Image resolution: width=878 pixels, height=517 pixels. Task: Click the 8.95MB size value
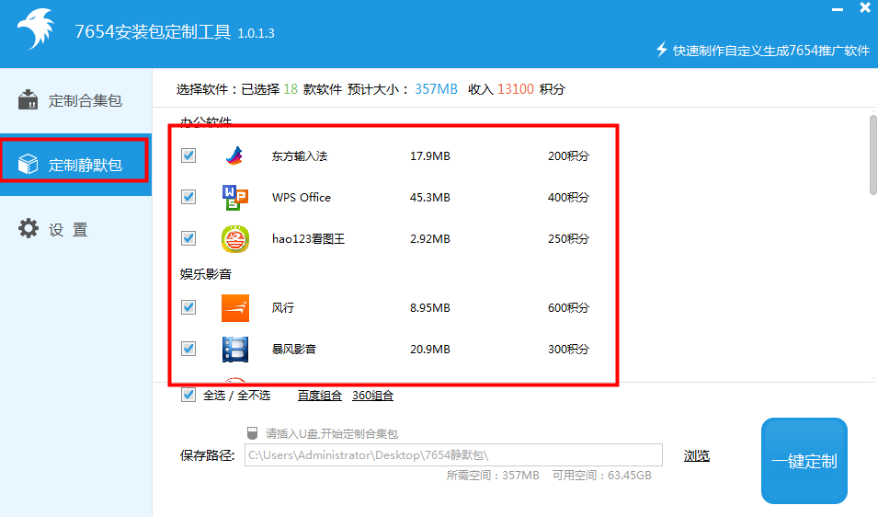pyautogui.click(x=430, y=308)
